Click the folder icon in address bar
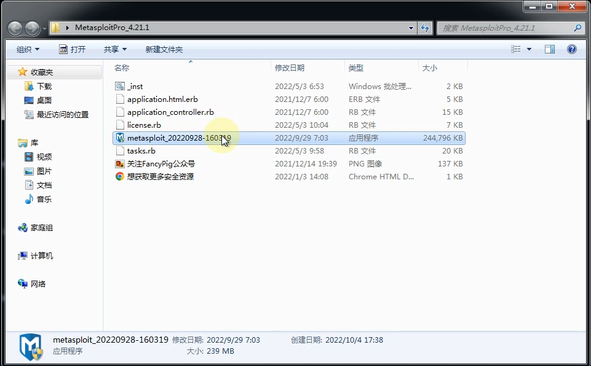 pos(55,28)
